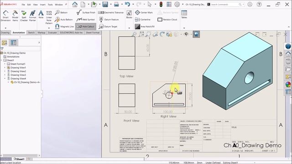Open the Save dropdown arrow
Image resolution: width=292 pixels, height=164 pixels.
tap(110, 4)
